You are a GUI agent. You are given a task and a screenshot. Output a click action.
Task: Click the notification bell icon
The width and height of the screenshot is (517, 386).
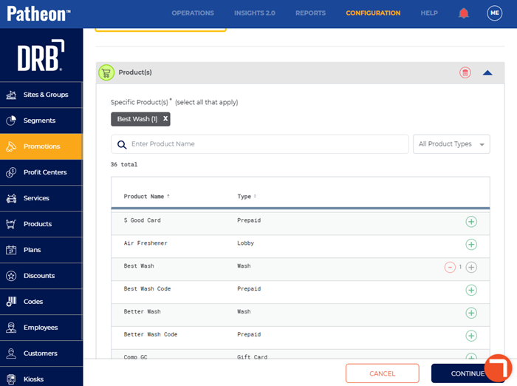coord(464,13)
